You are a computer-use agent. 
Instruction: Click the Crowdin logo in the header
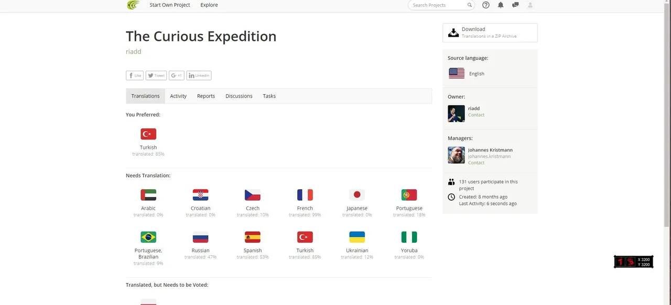click(133, 5)
